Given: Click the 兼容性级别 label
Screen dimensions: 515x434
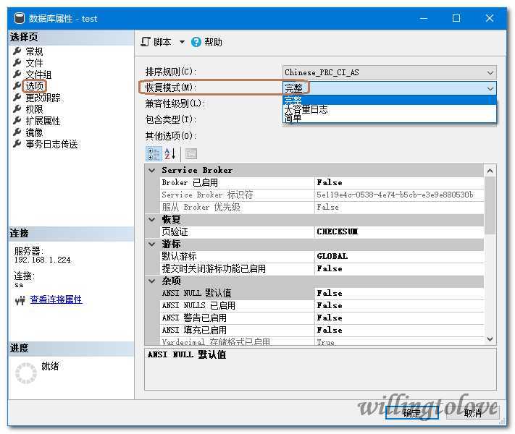Looking at the screenshot, I should tap(175, 104).
